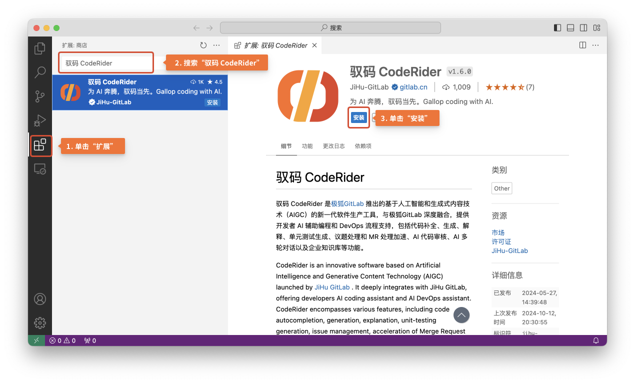Open the Source Control view
The image size is (635, 383).
(40, 96)
